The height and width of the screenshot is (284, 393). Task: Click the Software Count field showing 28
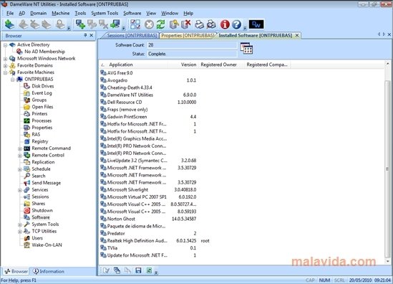pos(192,45)
